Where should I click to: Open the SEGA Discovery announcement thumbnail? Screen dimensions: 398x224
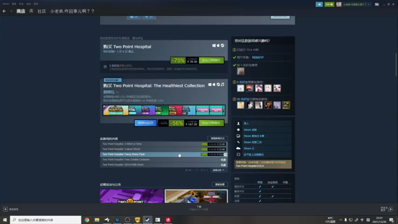[196, 196]
